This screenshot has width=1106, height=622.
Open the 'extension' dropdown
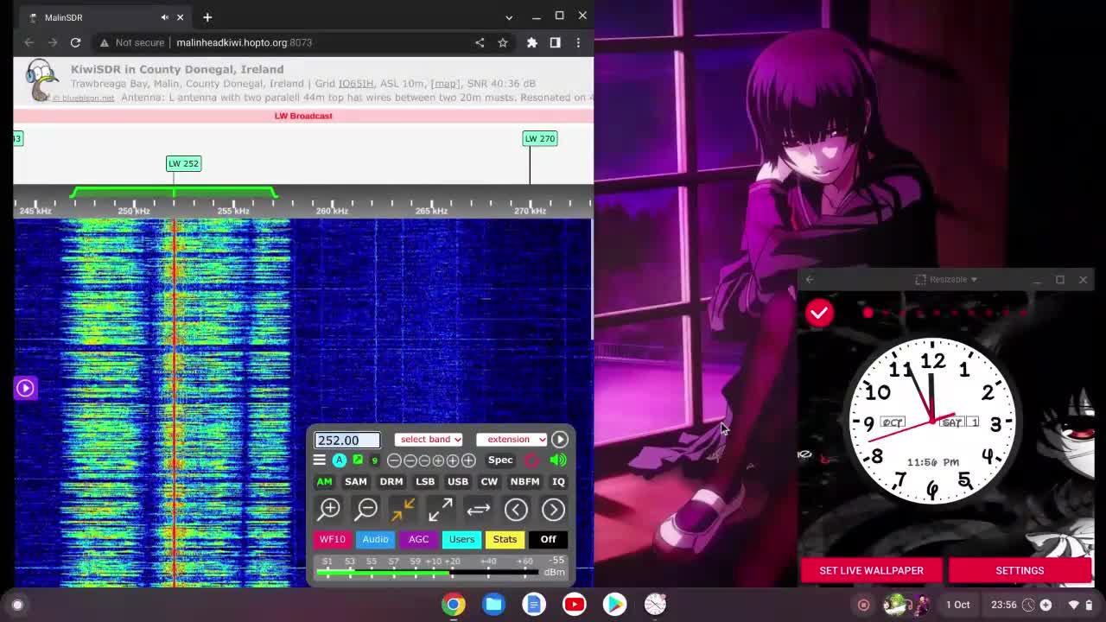pyautogui.click(x=512, y=440)
